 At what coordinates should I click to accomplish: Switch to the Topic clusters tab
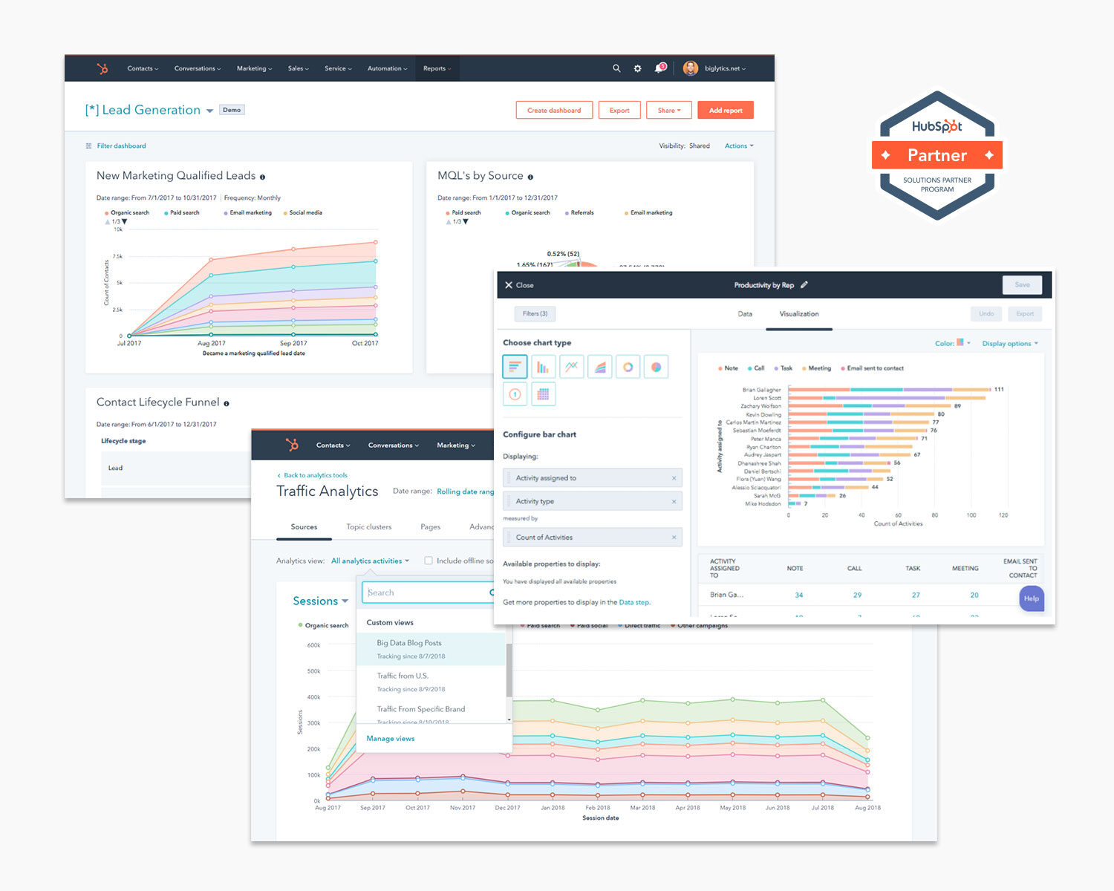[x=368, y=527]
